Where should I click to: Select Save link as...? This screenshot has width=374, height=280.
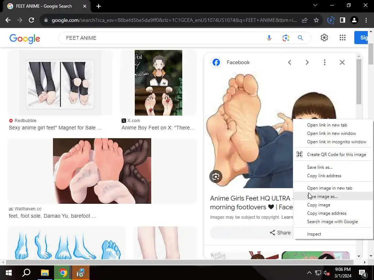tap(333, 167)
